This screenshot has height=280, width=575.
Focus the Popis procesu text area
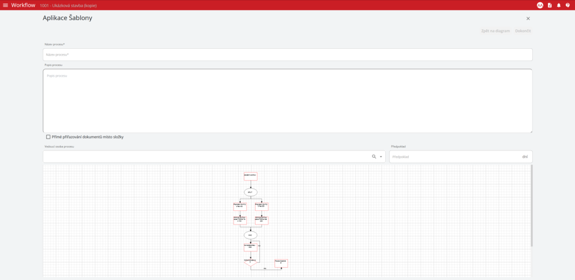(286, 101)
